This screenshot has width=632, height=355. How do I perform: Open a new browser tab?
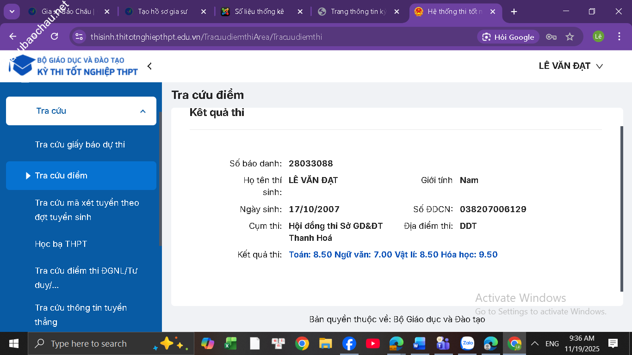click(514, 12)
